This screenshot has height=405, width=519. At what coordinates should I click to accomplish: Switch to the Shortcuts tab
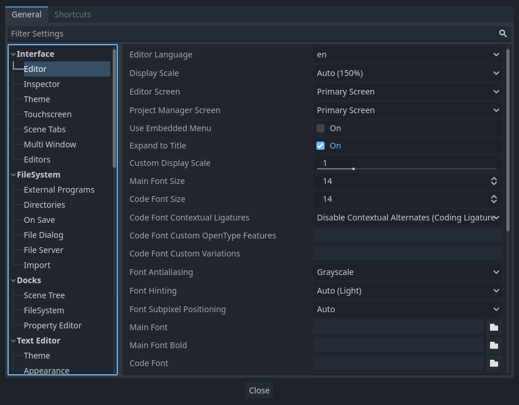73,14
